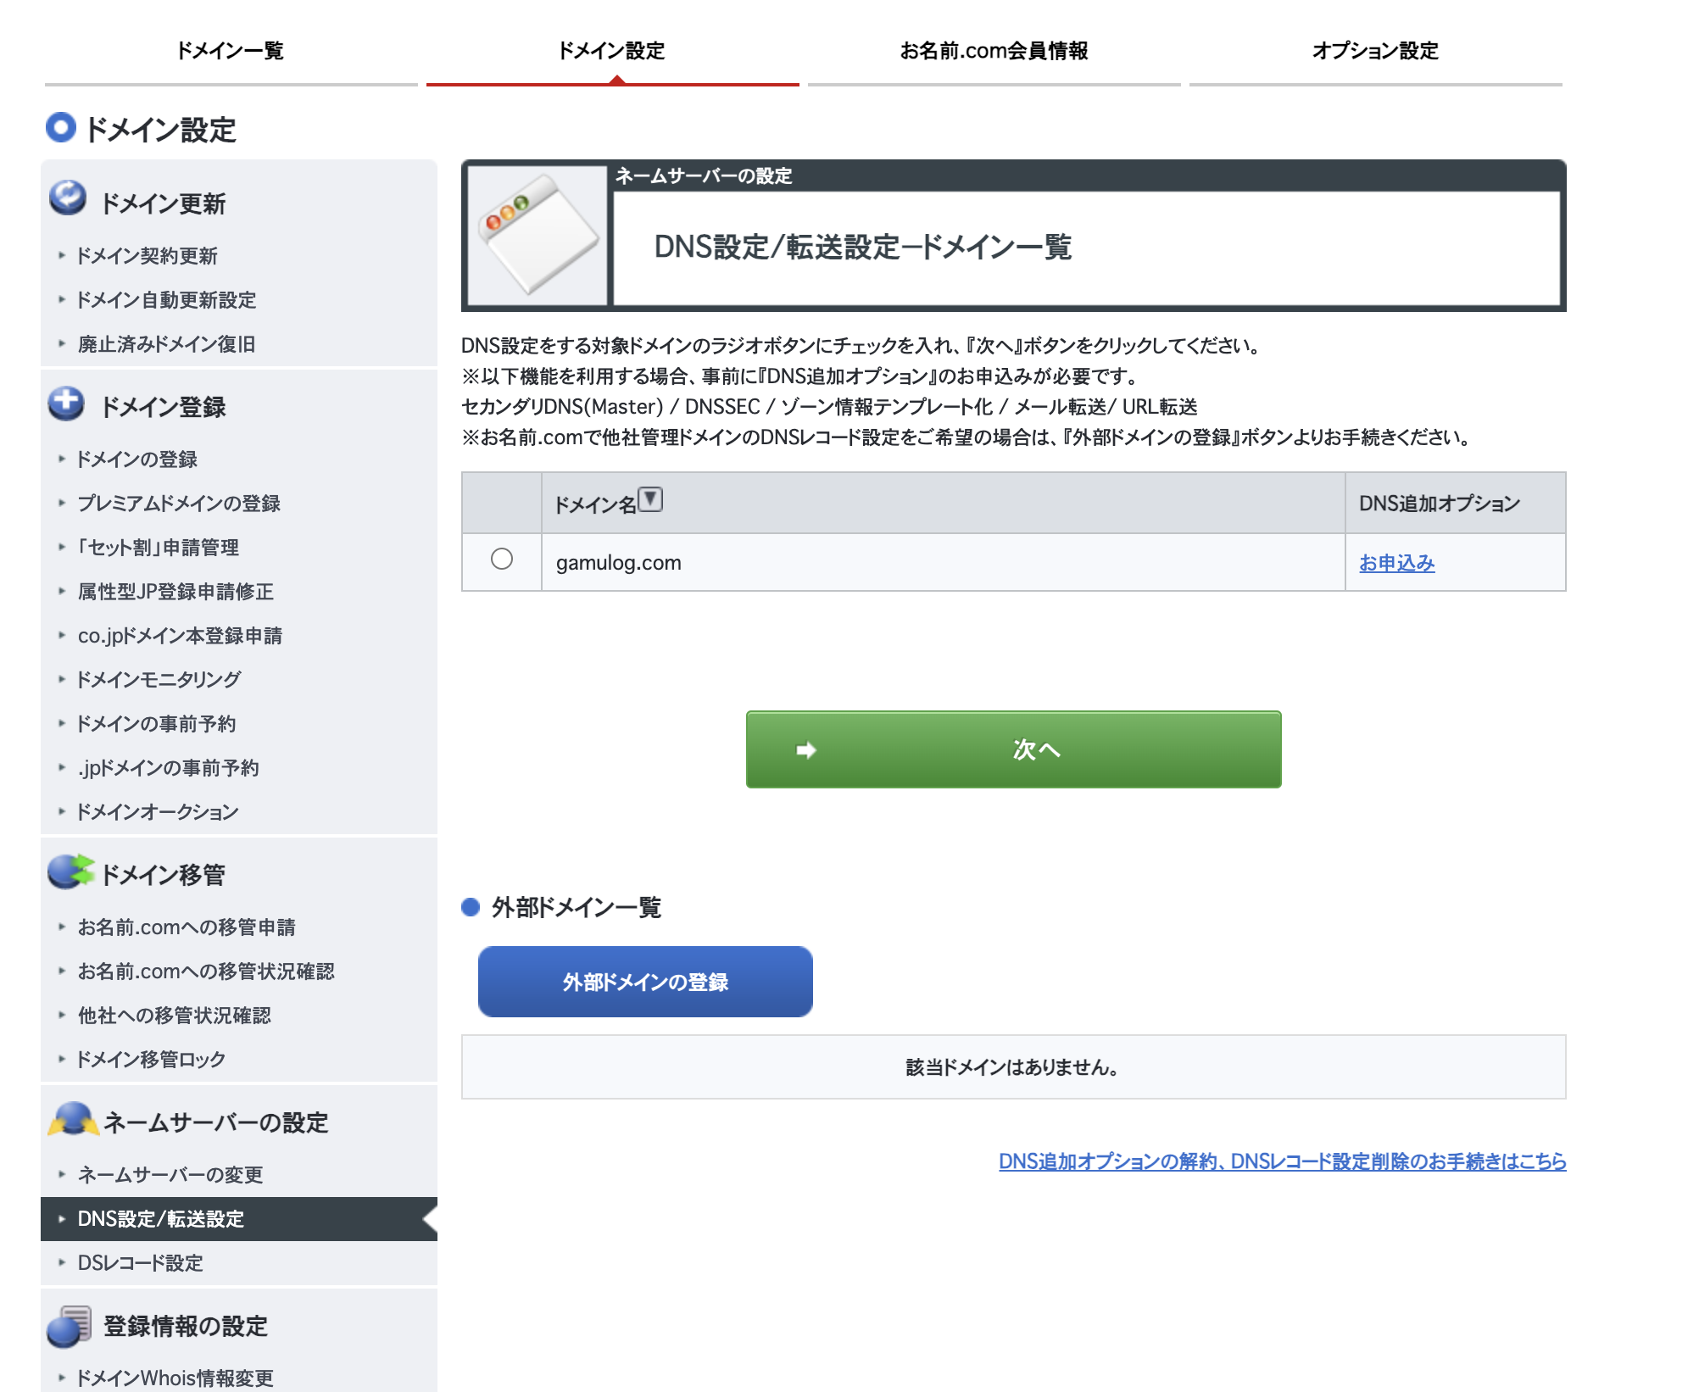Viewport: 1699px width, 1392px height.
Task: Click the 該当ドメインはありません message
Action: coord(1013,1067)
